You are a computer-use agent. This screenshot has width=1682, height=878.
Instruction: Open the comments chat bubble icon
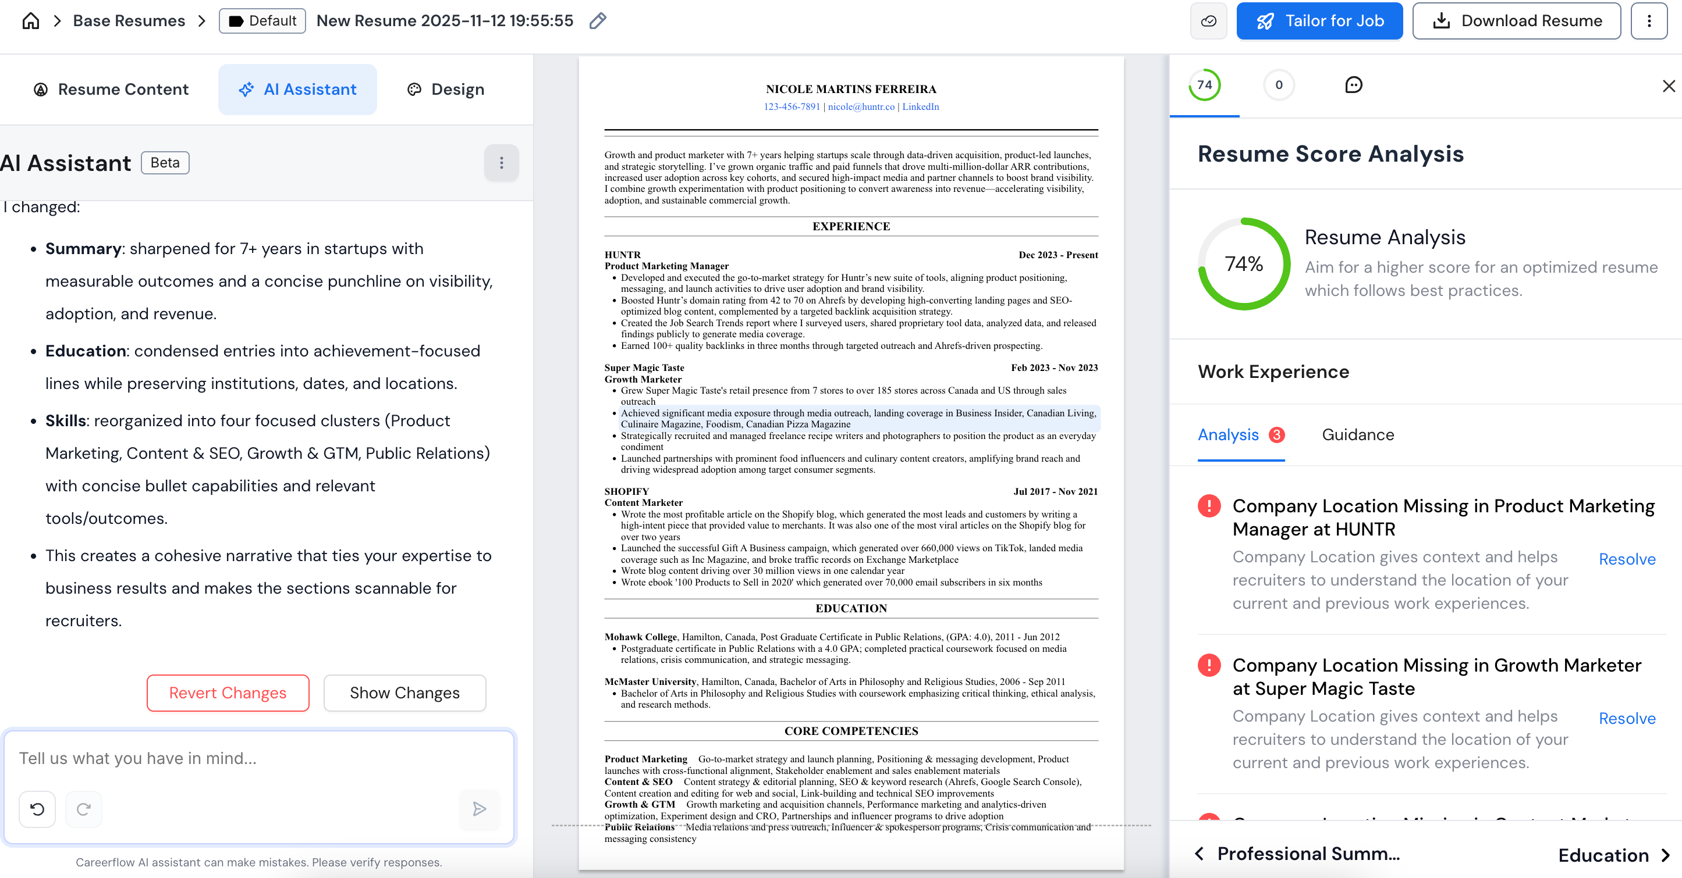point(1354,85)
